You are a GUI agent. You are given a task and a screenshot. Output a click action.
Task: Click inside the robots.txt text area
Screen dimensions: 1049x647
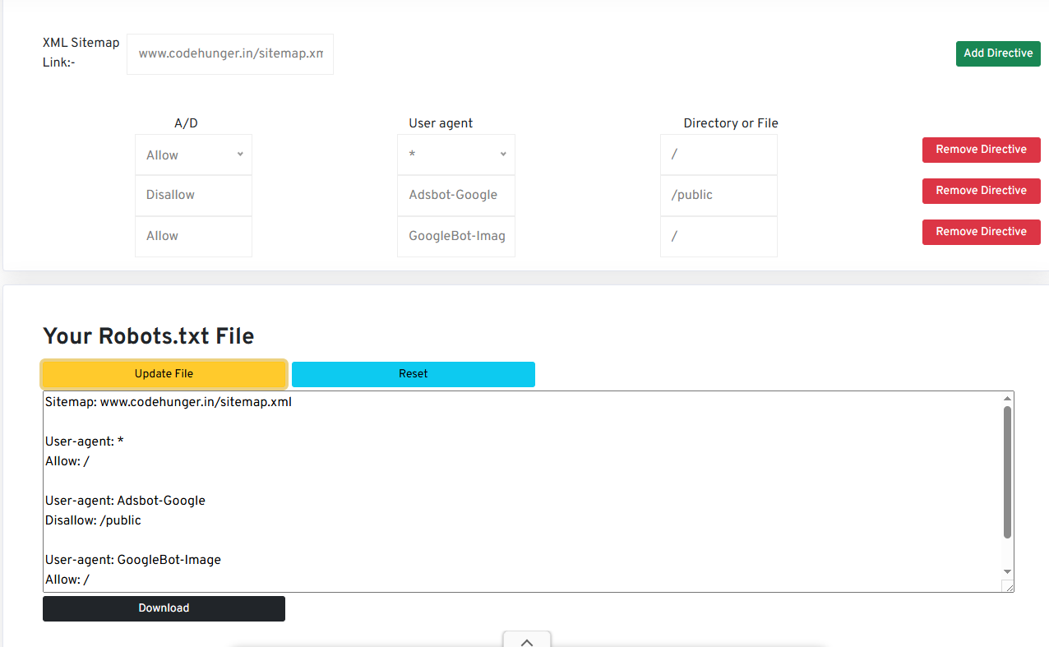click(493, 485)
